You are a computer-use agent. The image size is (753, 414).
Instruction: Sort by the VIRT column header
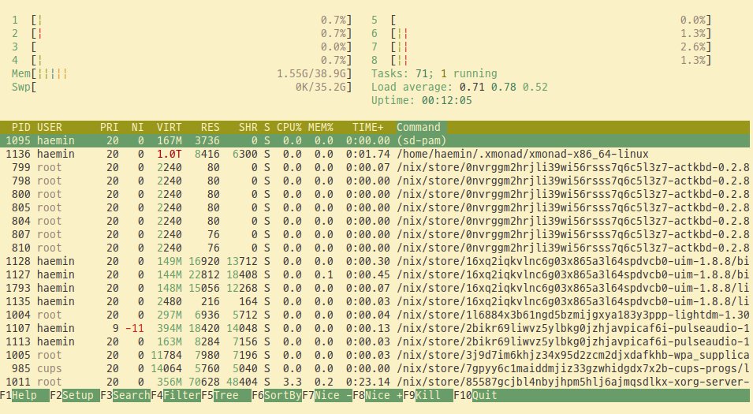[x=169, y=127]
